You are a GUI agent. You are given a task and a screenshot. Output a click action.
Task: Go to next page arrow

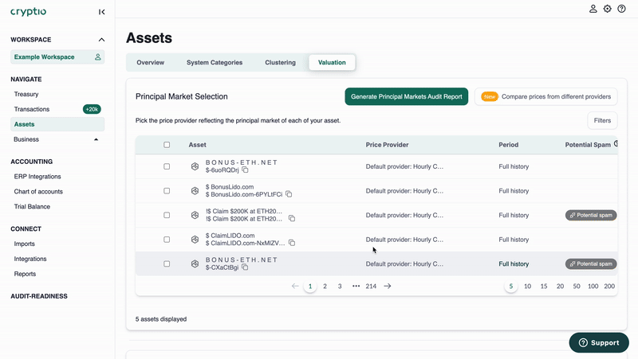pyautogui.click(x=388, y=287)
